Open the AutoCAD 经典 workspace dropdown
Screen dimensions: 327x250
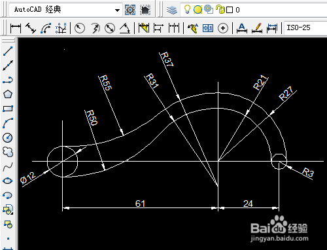(65, 10)
